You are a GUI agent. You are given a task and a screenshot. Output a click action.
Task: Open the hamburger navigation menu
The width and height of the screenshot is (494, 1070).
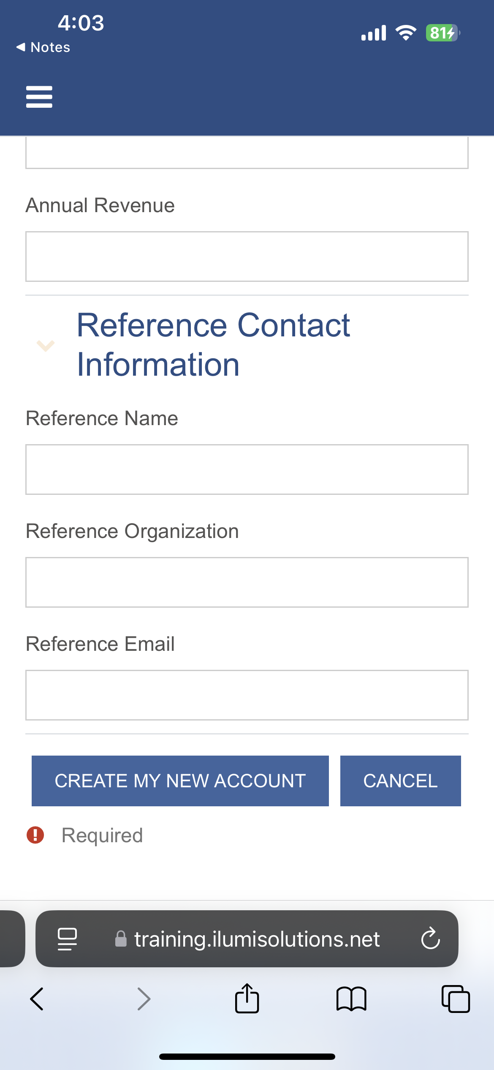(39, 97)
